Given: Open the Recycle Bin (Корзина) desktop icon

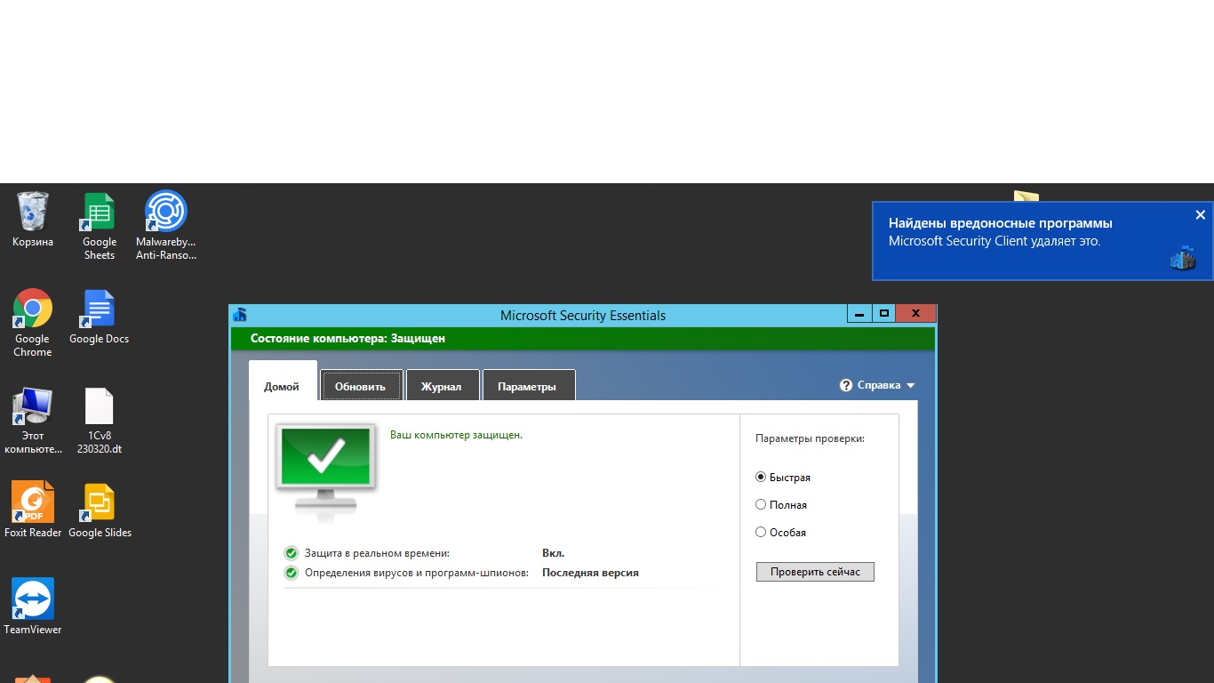Looking at the screenshot, I should pos(33,220).
